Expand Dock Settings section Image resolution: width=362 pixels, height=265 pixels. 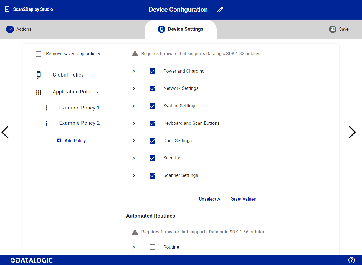(x=134, y=141)
